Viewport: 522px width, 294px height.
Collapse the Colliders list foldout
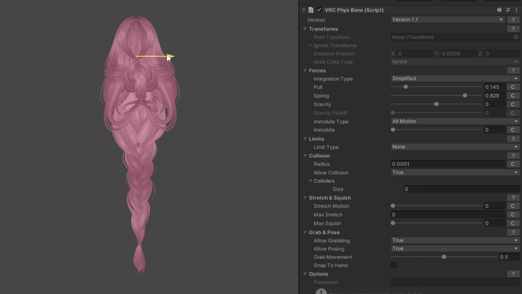(x=311, y=181)
